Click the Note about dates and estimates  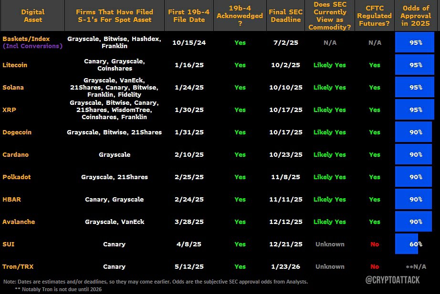click(156, 282)
